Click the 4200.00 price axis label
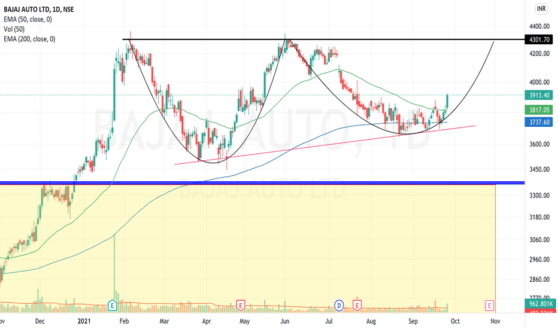 [x=539, y=54]
